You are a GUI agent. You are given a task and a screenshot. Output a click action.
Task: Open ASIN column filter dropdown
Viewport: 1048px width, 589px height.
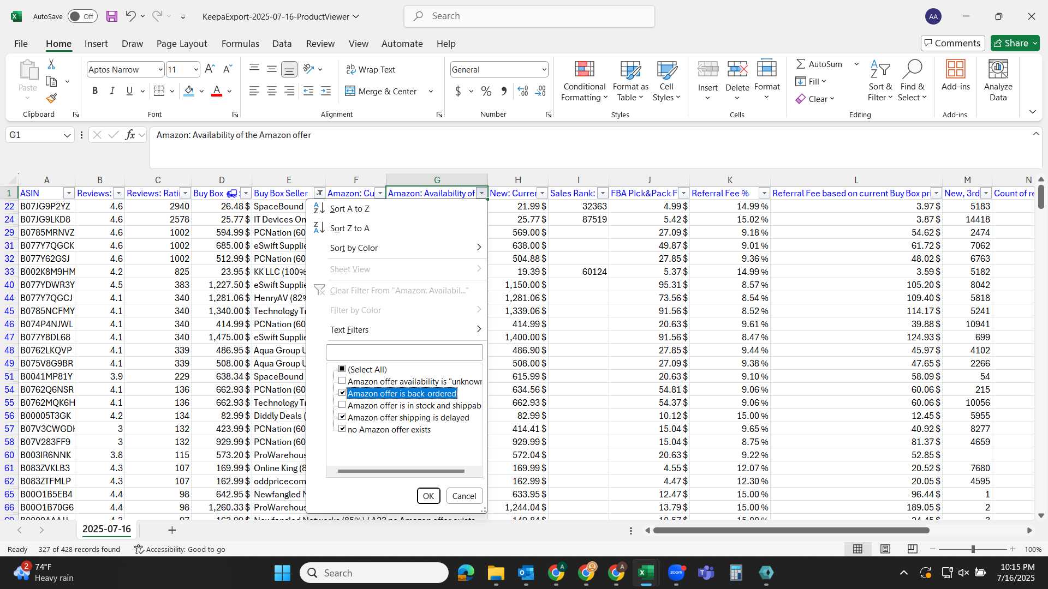[x=69, y=193]
